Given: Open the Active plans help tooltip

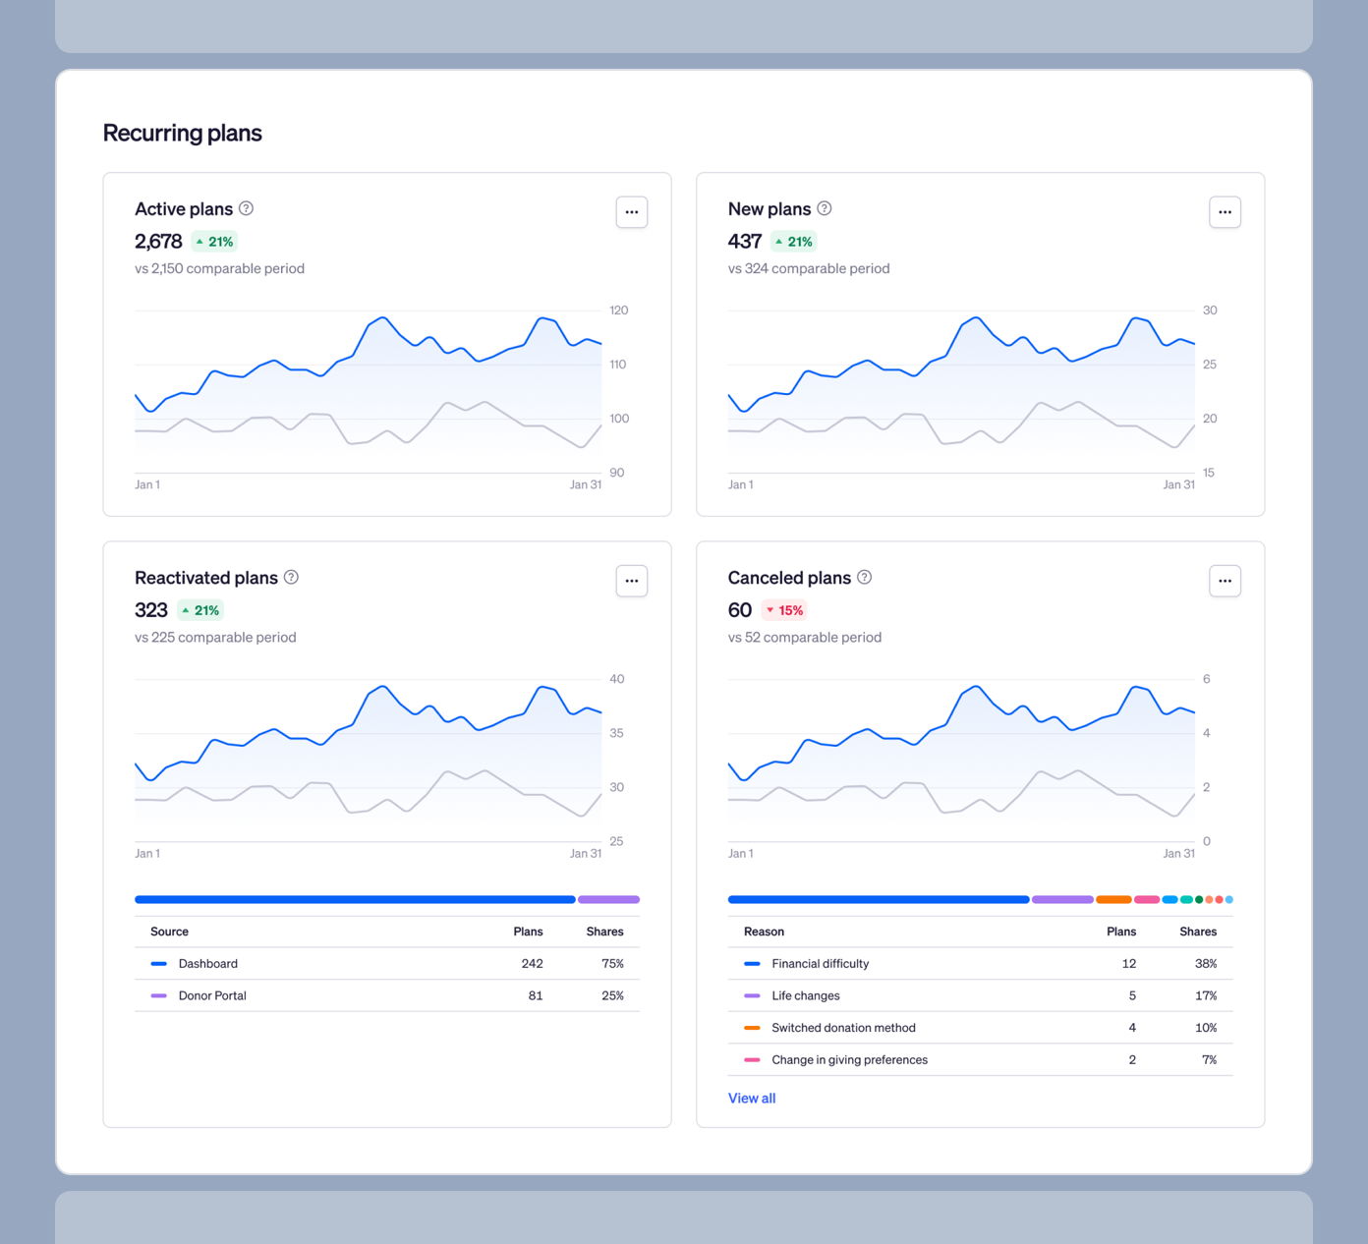Looking at the screenshot, I should point(246,208).
